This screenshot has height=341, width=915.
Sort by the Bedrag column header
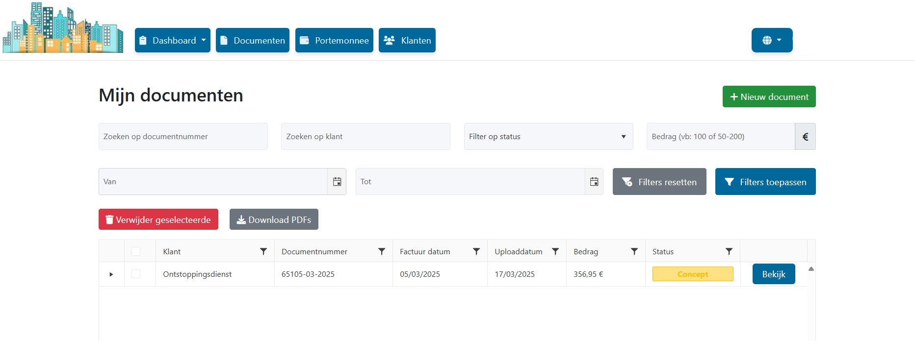click(x=586, y=251)
